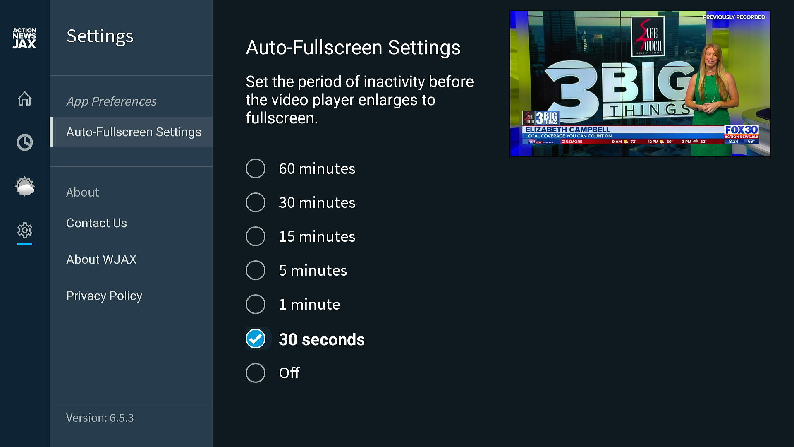Image resolution: width=794 pixels, height=447 pixels.
Task: Click the Action News Jax logo
Action: (x=24, y=38)
